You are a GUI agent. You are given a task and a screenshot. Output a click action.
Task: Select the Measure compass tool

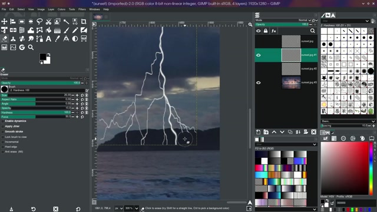point(66,39)
